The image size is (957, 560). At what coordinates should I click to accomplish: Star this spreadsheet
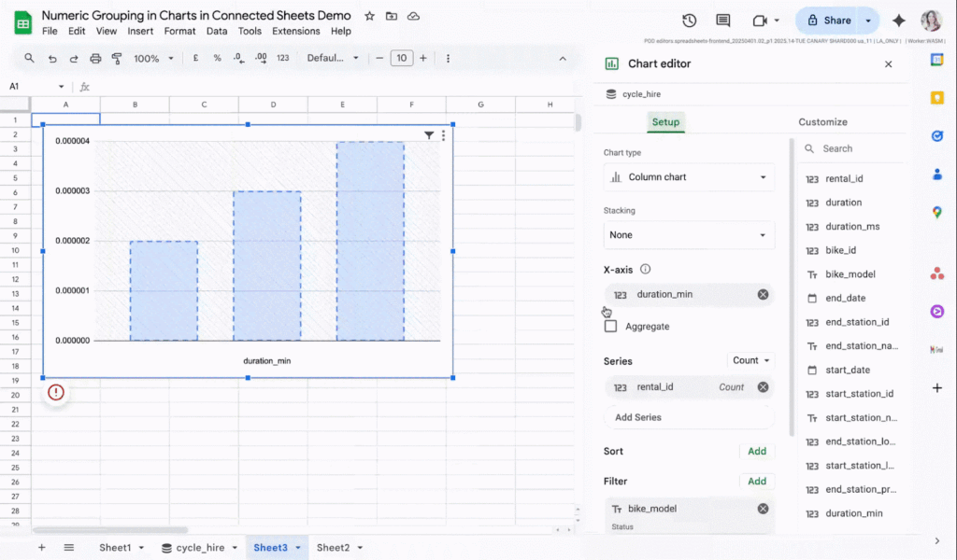(x=368, y=16)
